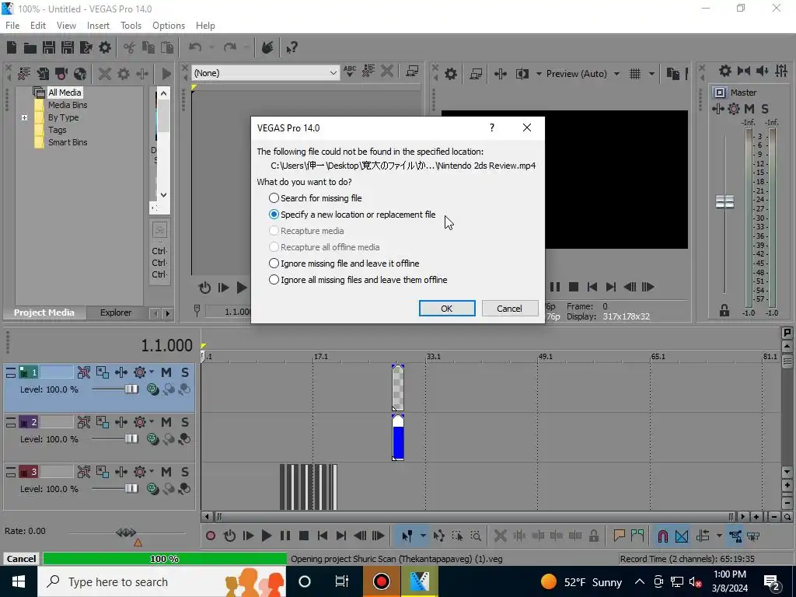Click the Windows taskbar search box
The width and height of the screenshot is (796, 597).
coord(162,581)
